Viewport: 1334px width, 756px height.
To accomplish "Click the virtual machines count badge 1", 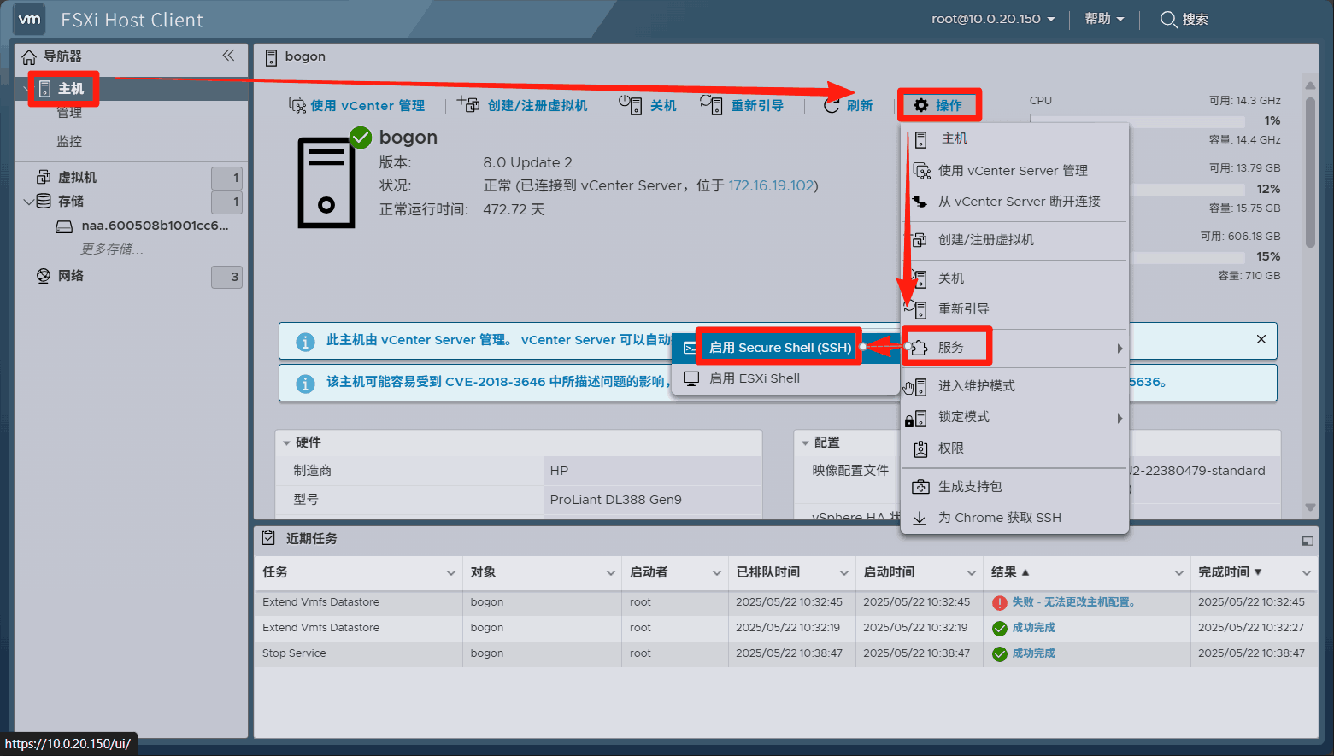I will 227,178.
